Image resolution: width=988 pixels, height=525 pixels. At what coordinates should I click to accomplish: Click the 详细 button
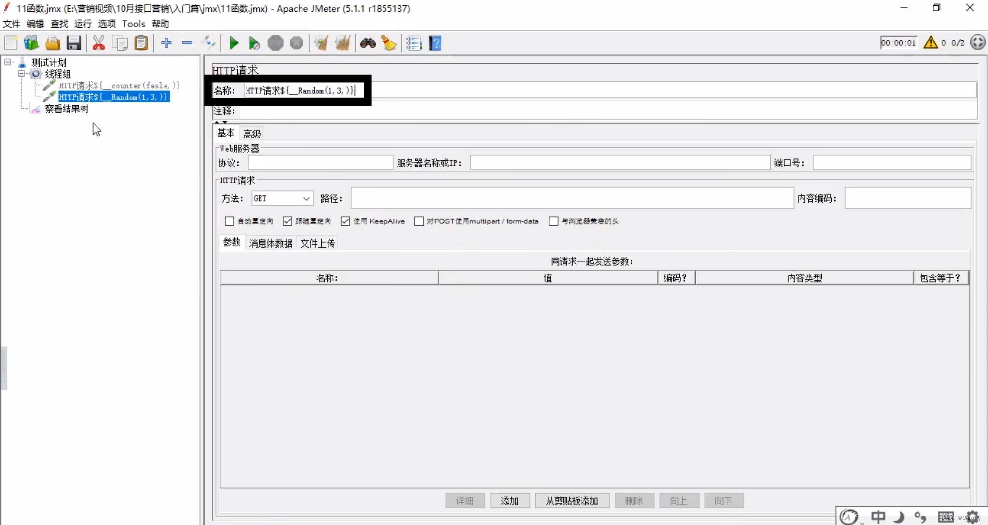(x=465, y=500)
